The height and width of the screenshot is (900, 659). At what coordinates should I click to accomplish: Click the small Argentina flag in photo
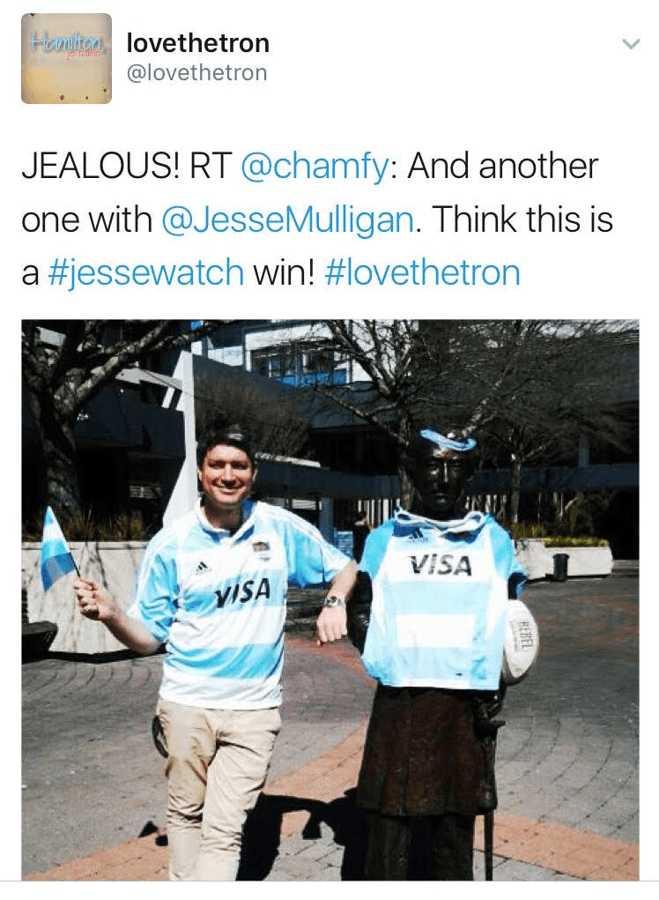point(58,550)
